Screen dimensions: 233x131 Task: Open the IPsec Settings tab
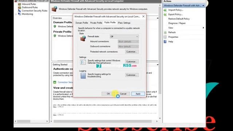pyautogui.click(x=124, y=23)
